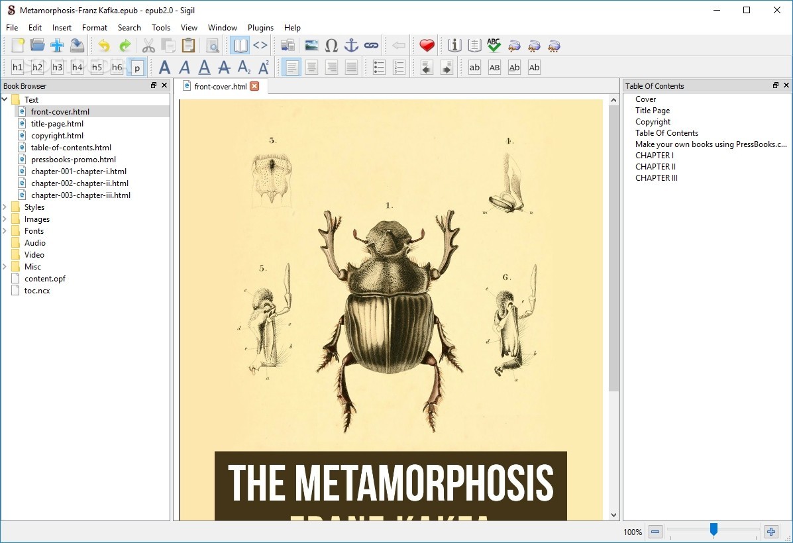
Task: Open the Tools menu
Action: [161, 27]
